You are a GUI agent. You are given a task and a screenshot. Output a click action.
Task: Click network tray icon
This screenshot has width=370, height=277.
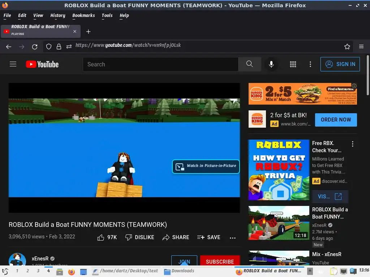344,271
